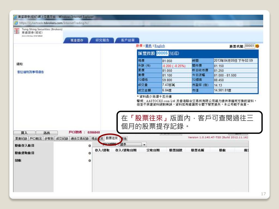The height and width of the screenshot is (209, 279).
Task: Click the 股數 column header
Action: (x=222, y=150)
